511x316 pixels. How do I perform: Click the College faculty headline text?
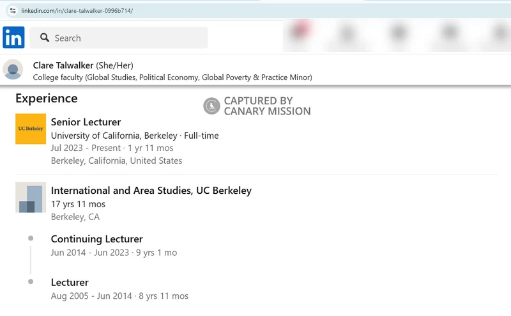click(172, 77)
